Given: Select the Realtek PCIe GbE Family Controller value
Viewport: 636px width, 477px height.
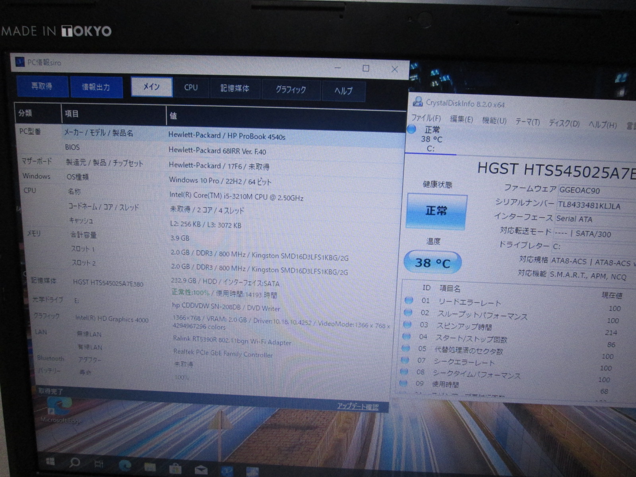Looking at the screenshot, I should coord(223,353).
